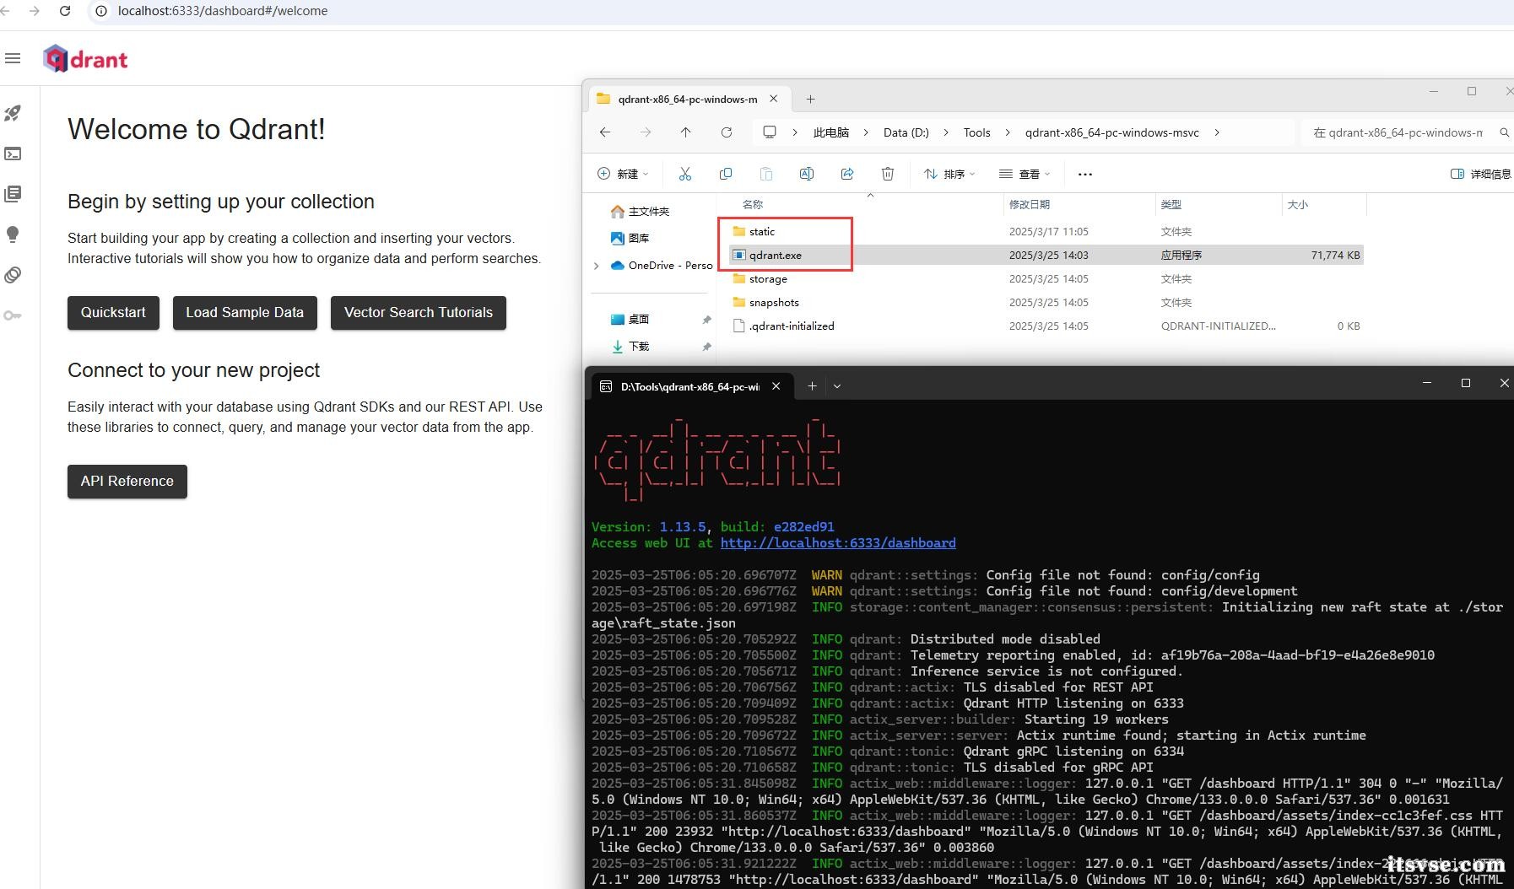Click the Rename icon in Explorer toolbar
Screen dimensions: 1514x889
click(x=807, y=174)
